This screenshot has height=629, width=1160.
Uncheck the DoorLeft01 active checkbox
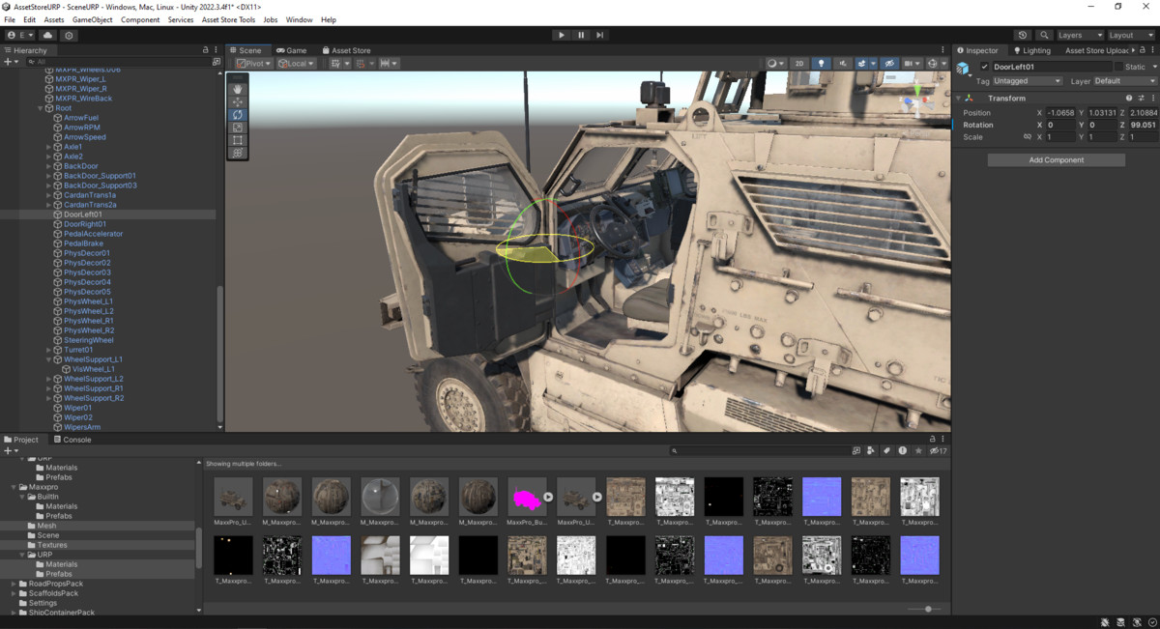pos(985,67)
